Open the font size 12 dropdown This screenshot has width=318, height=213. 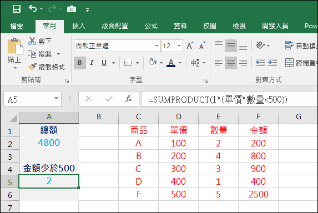pyautogui.click(x=179, y=46)
